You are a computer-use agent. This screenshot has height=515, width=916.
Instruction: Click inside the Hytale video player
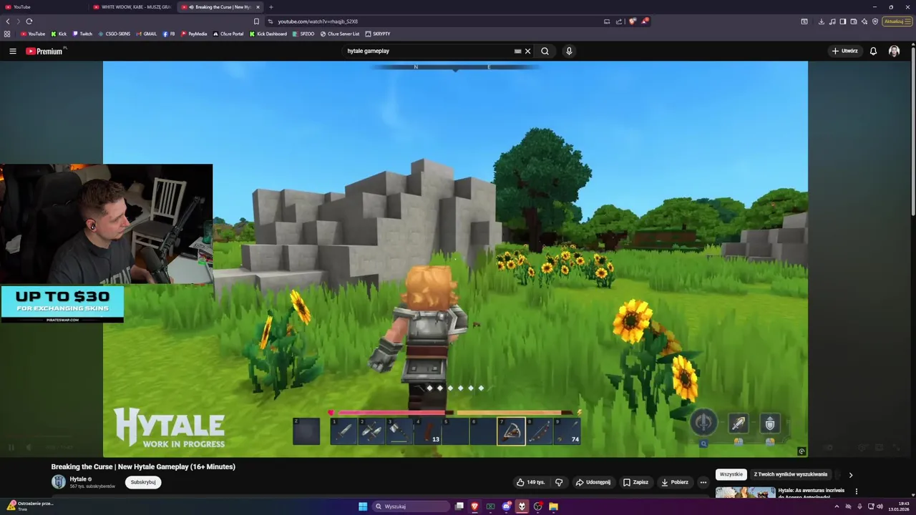coord(455,259)
